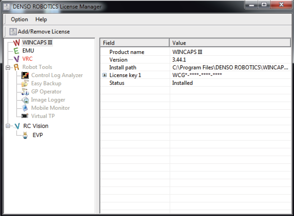Select the Robot Tools tree label

click(x=37, y=67)
